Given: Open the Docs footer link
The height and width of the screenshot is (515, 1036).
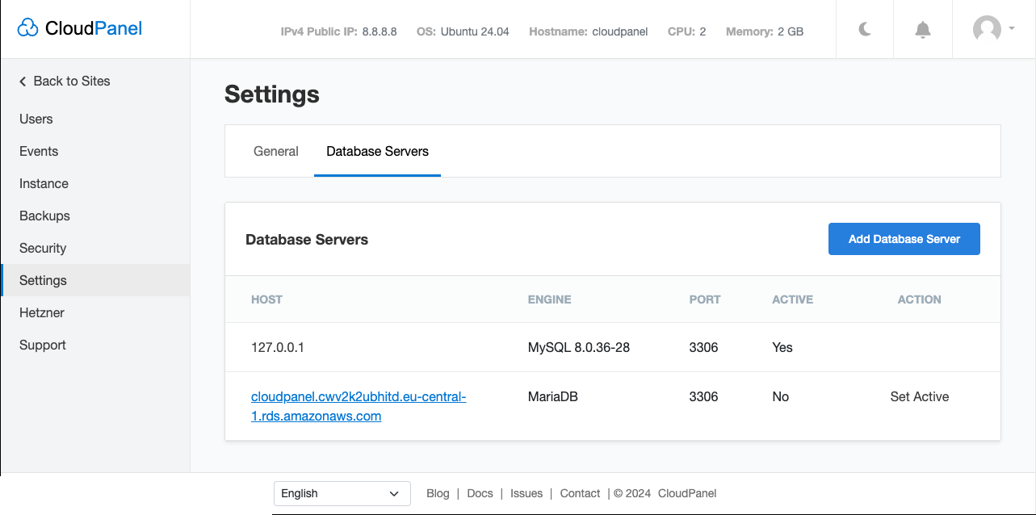Looking at the screenshot, I should 480,493.
